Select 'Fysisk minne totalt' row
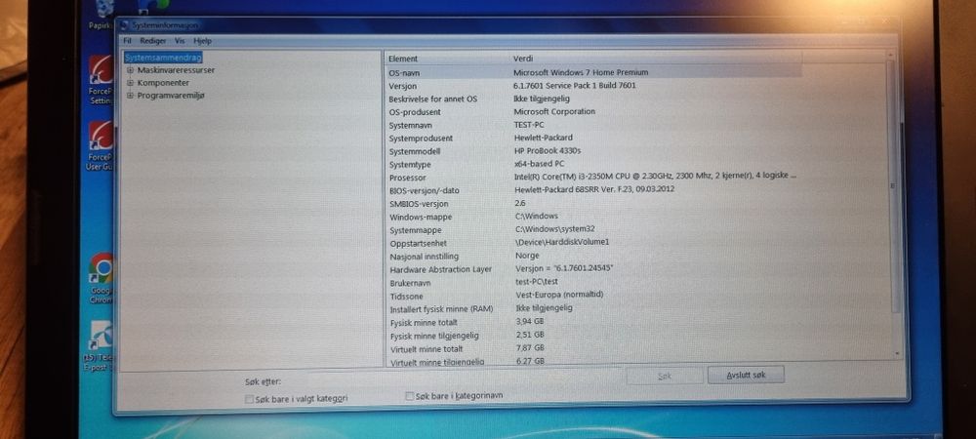Viewport: 976px width, 439px height. point(593,322)
